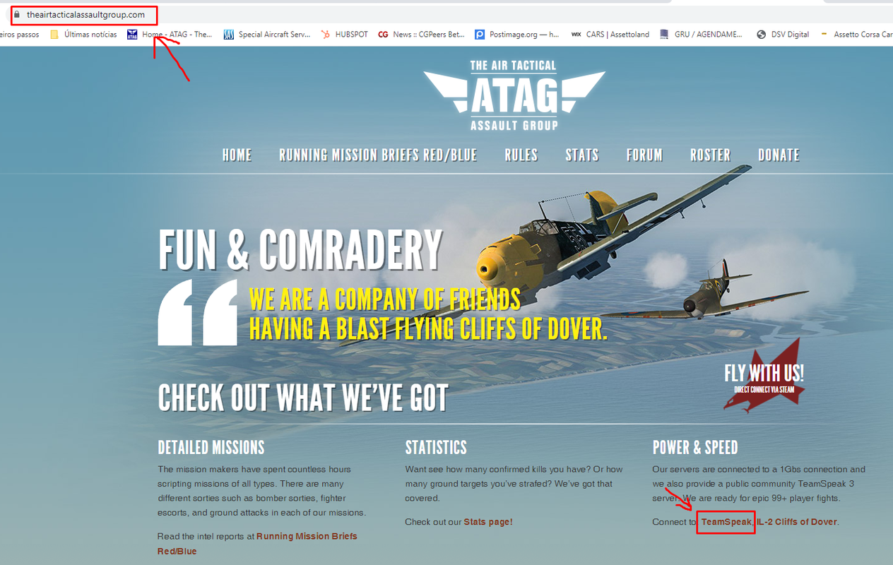Open the News :: CGPeers bookmark

[x=422, y=34]
